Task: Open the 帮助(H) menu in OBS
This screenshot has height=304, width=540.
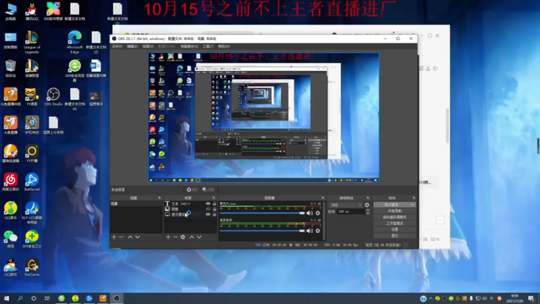Action: pyautogui.click(x=224, y=46)
